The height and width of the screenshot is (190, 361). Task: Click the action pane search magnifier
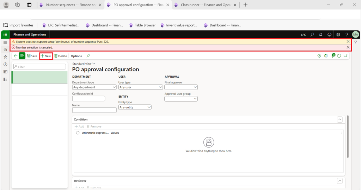88,56
